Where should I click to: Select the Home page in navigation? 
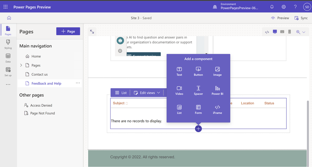pos(33,56)
